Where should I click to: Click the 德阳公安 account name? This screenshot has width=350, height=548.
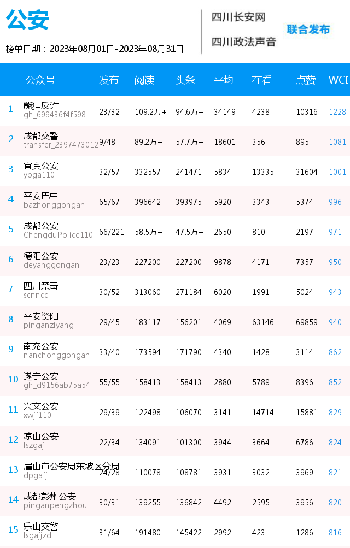pyautogui.click(x=41, y=256)
